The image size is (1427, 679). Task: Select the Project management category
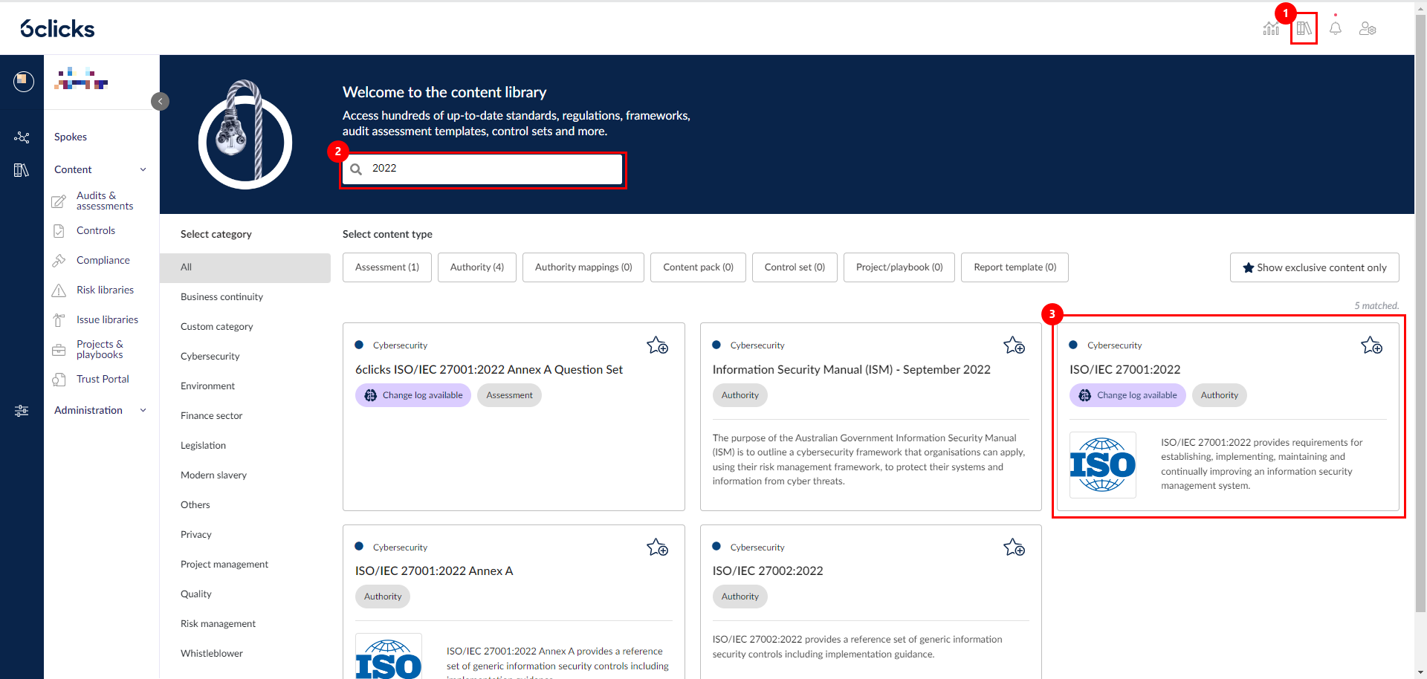pyautogui.click(x=224, y=565)
